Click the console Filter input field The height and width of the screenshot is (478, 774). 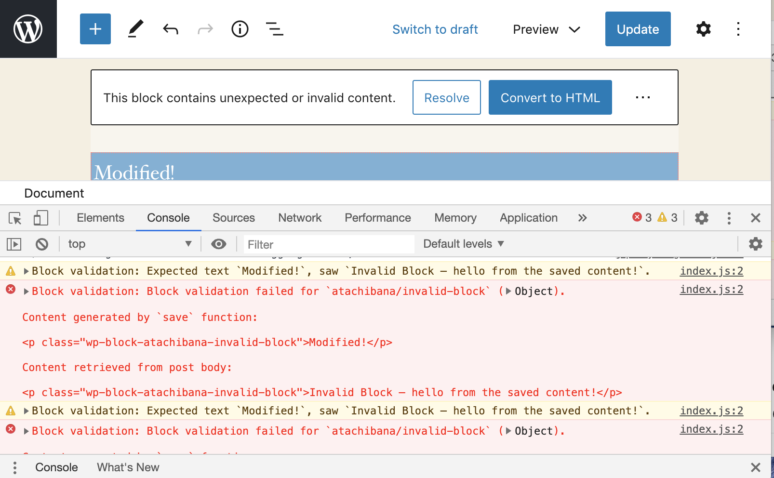click(x=328, y=244)
